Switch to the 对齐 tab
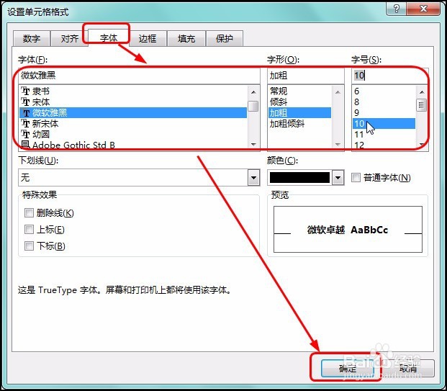 click(69, 38)
